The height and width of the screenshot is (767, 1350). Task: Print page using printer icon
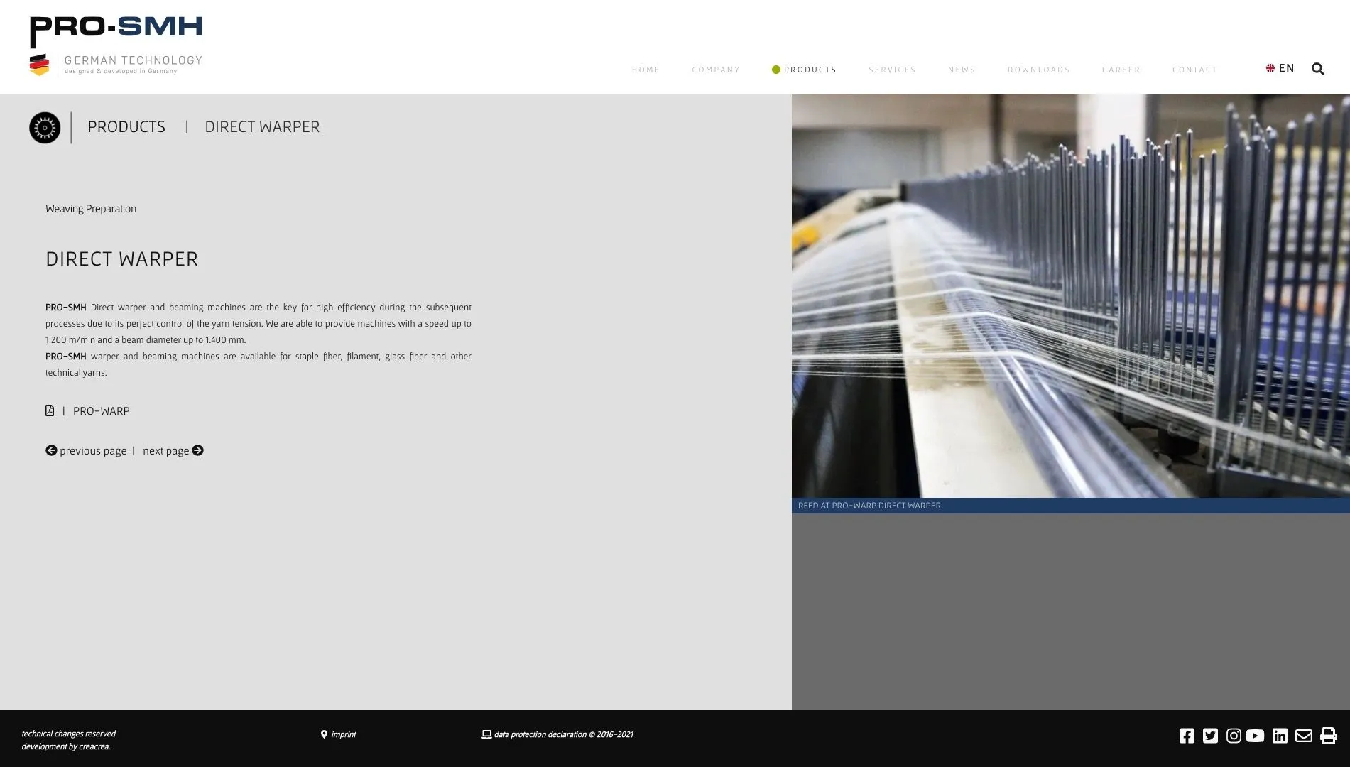click(x=1328, y=736)
